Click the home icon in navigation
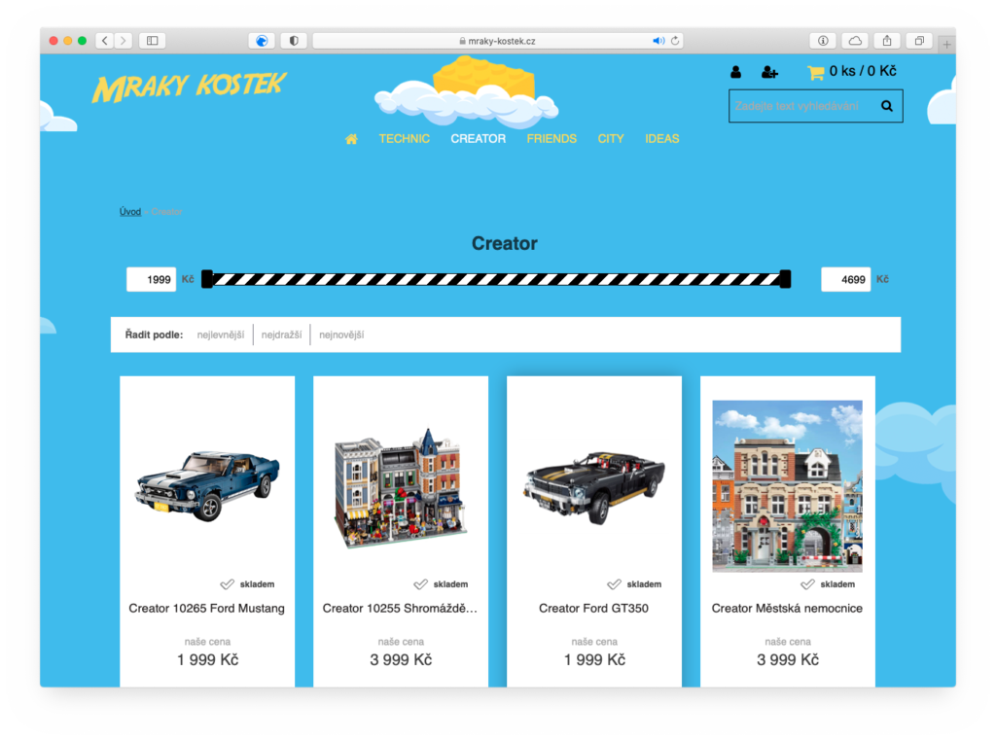The height and width of the screenshot is (740, 996). point(351,139)
